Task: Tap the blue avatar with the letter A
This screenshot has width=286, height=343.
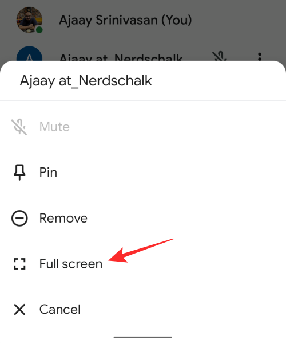Action: pyautogui.click(x=29, y=53)
